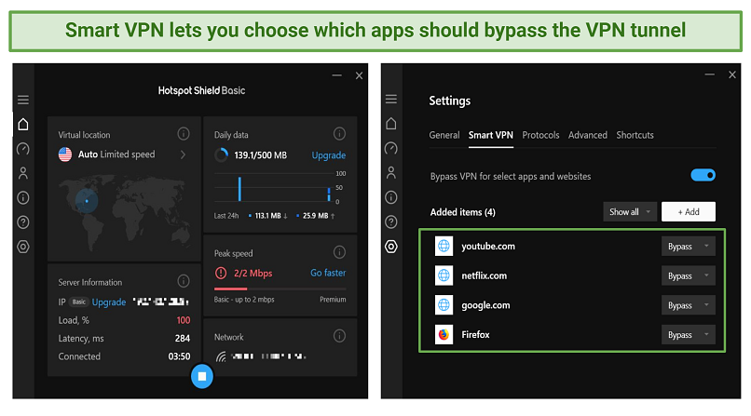Open account person icon in Settings window sidebar

tap(391, 172)
